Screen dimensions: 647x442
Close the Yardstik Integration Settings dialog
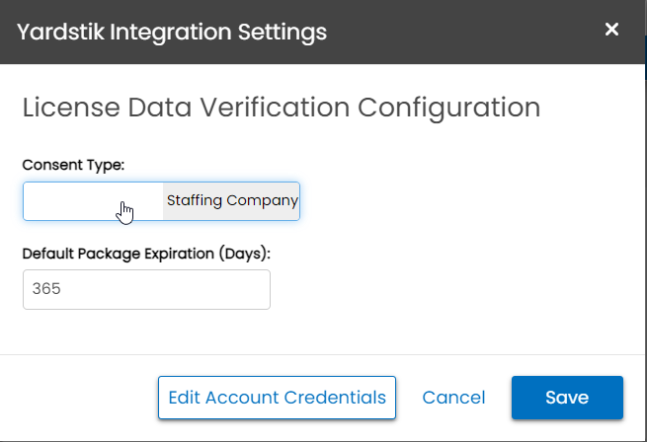click(611, 30)
